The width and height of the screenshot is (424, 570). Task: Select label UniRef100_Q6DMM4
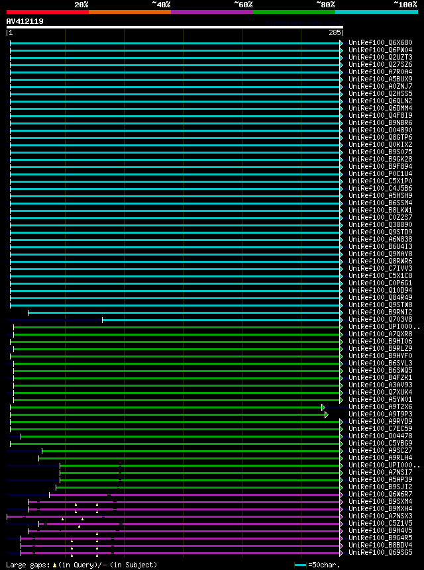[380, 109]
